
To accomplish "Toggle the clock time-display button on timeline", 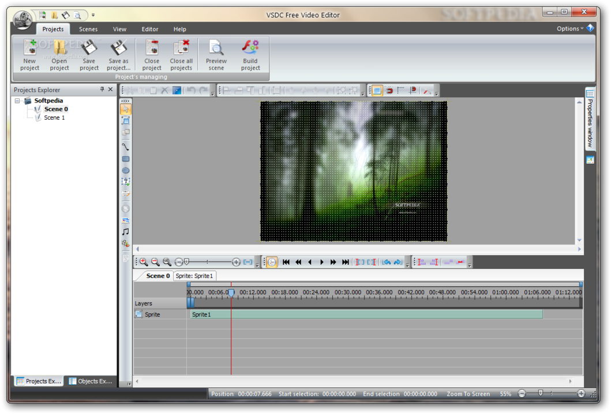I will (272, 262).
